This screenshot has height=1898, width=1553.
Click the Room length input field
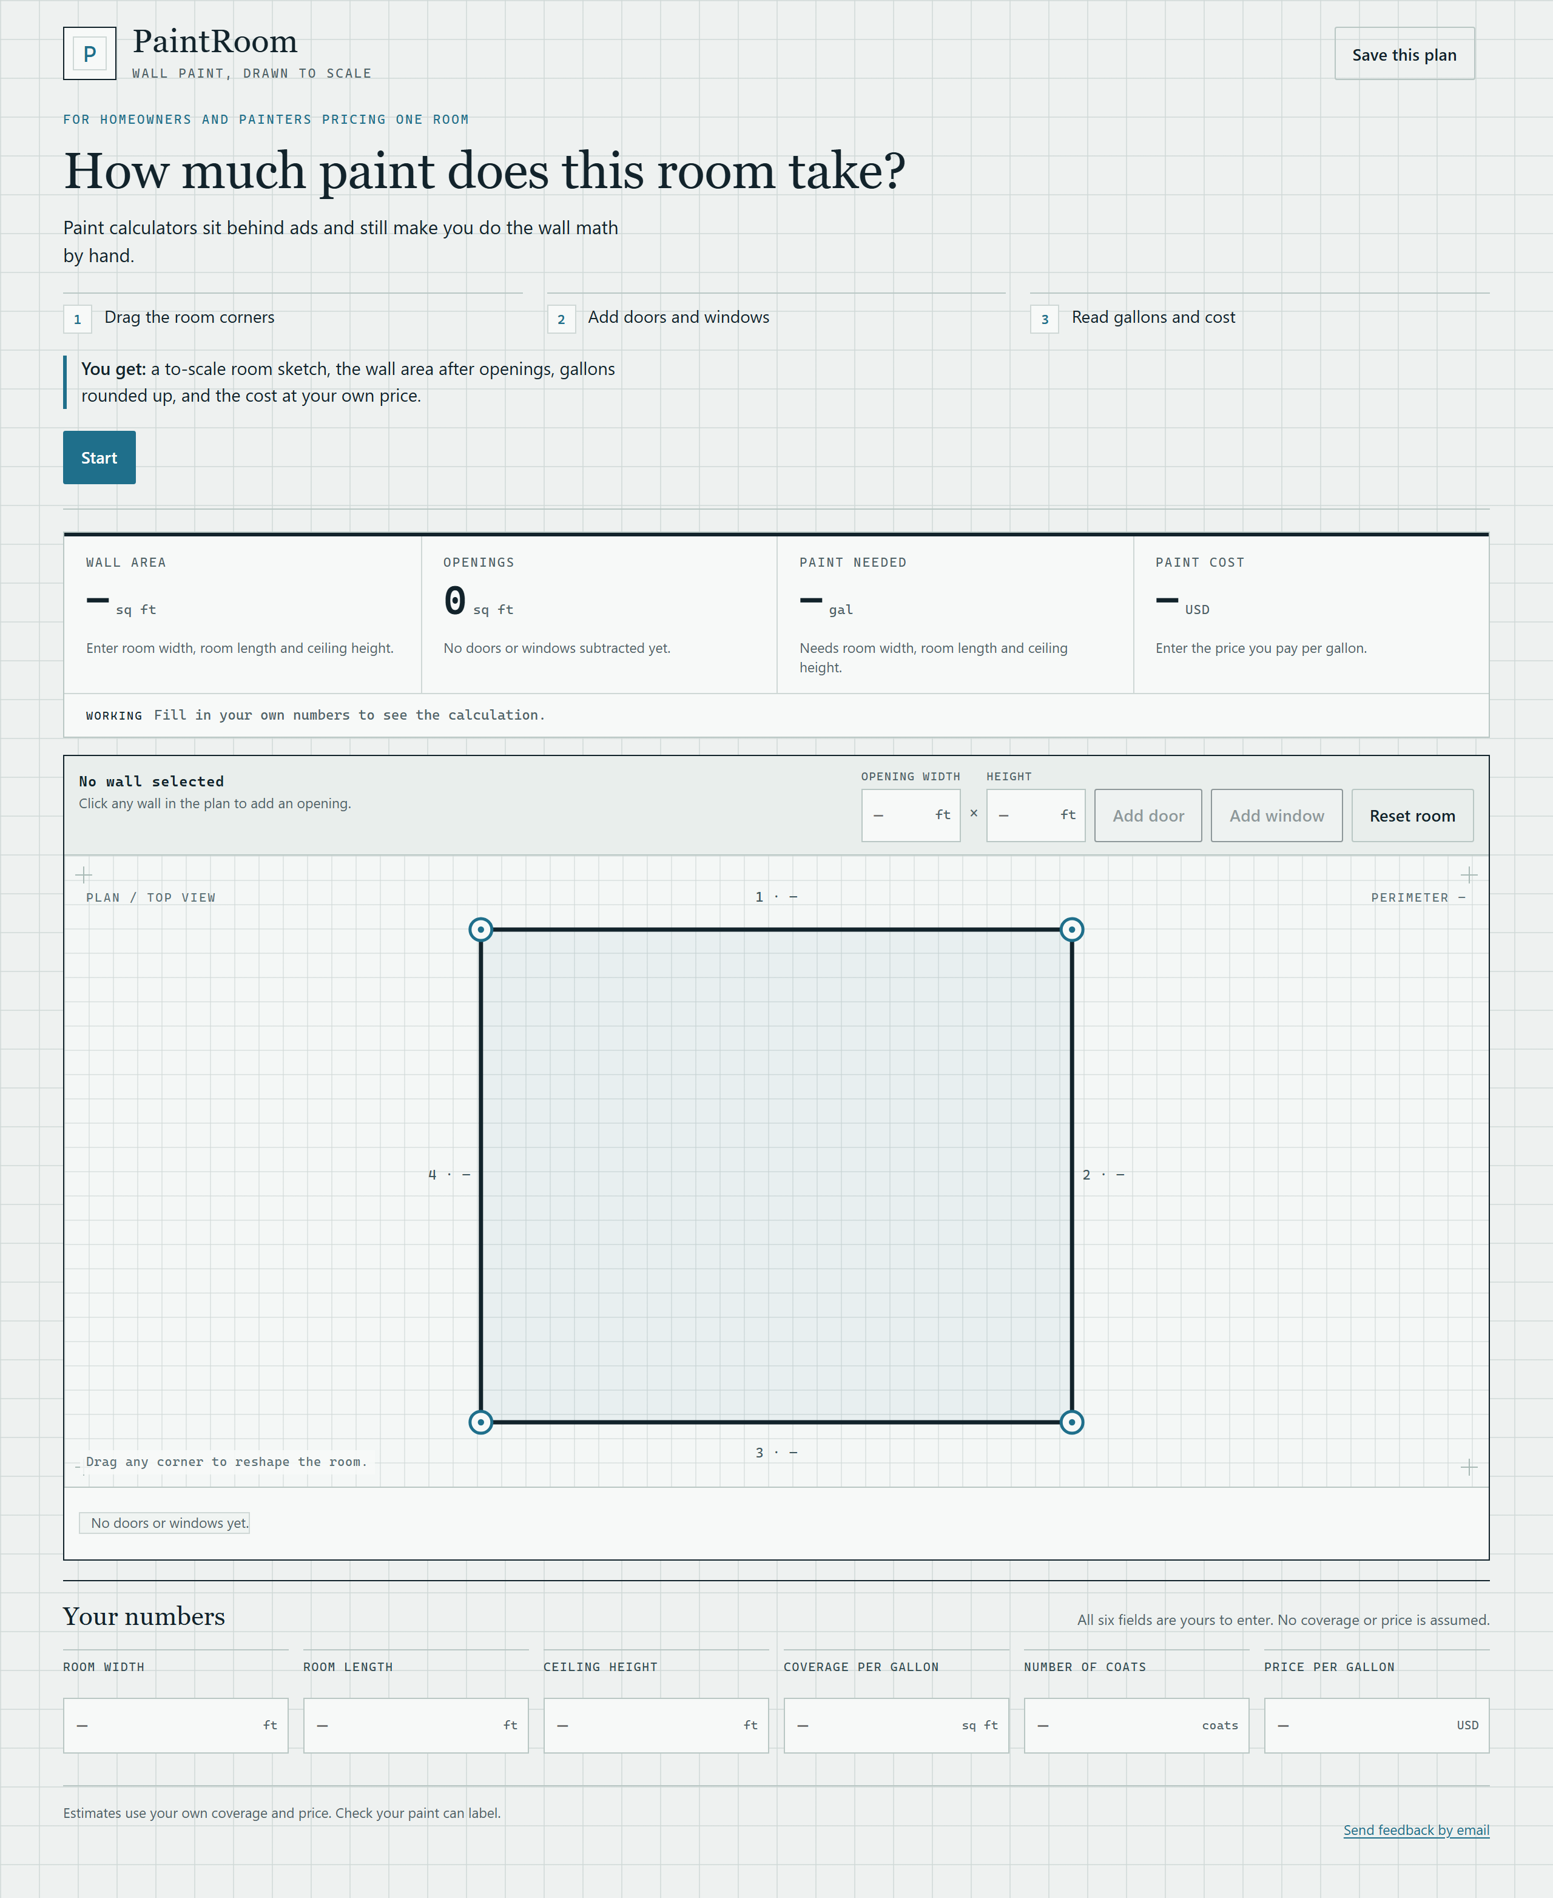point(416,1725)
